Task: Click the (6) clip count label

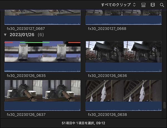Action: tap(41, 35)
